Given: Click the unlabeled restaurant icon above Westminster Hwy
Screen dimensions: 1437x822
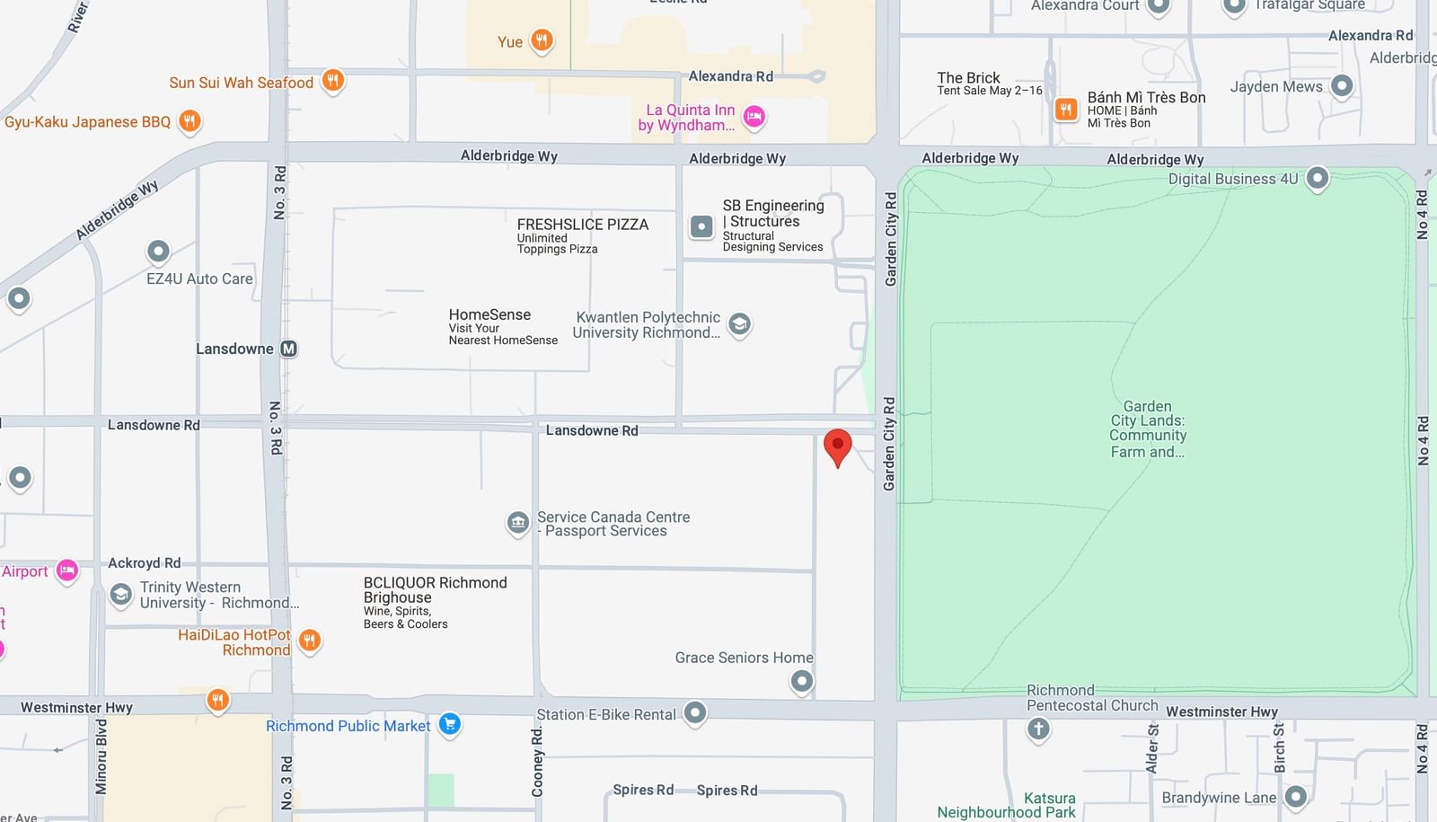Looking at the screenshot, I should pos(217,701).
